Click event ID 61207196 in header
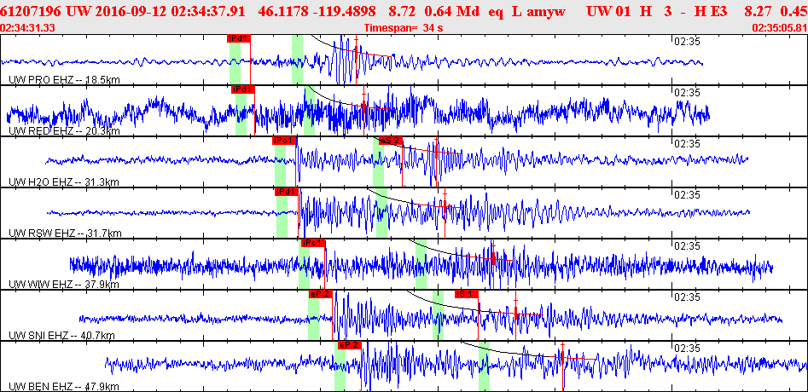Viewport: 808px width, 392px height. 32,9
